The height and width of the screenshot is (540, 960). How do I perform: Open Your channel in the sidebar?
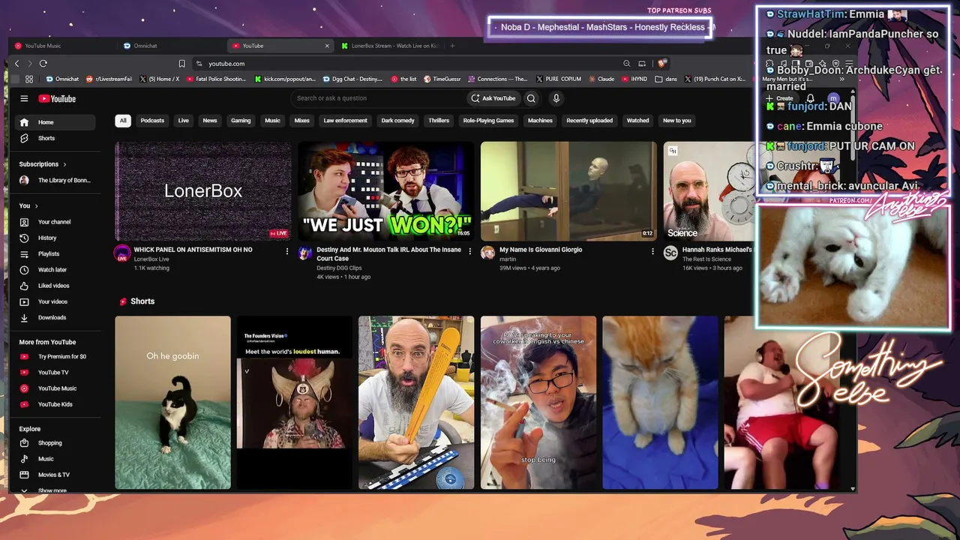55,222
